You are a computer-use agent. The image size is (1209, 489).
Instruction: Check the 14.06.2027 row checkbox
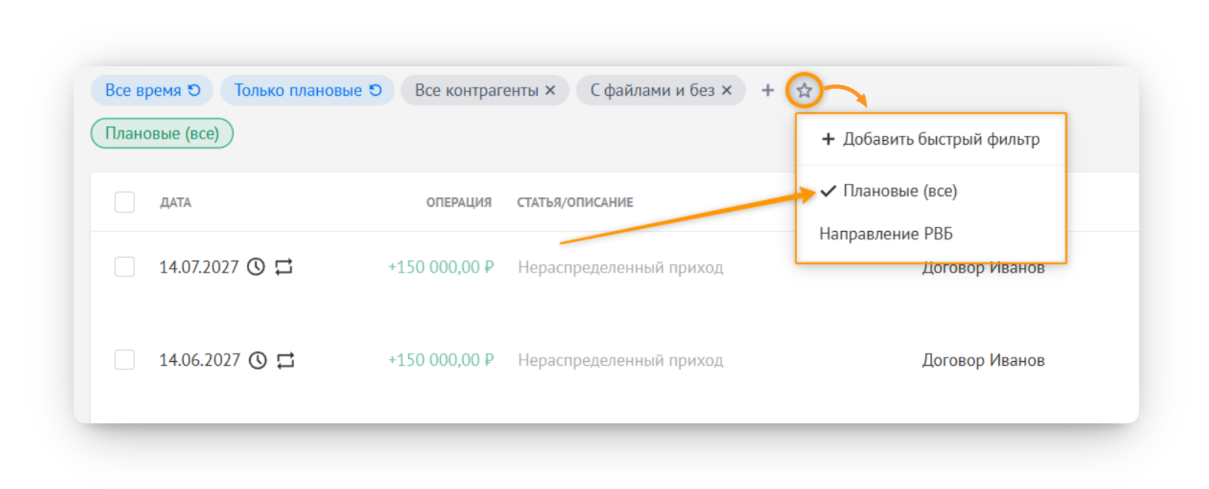tap(125, 359)
